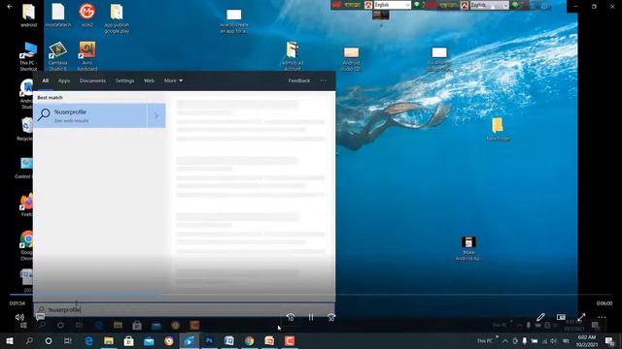Image resolution: width=622 pixels, height=349 pixels.
Task: Open Mail app from the taskbar
Action: pyautogui.click(x=149, y=340)
